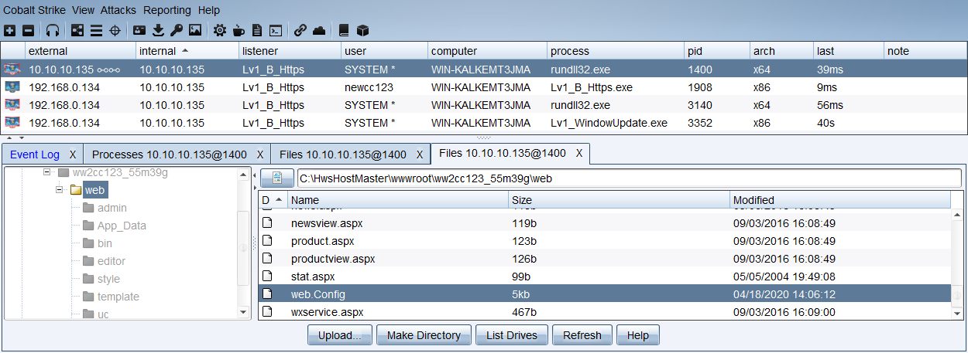Click beacon icon for pid 3140 session
This screenshot has width=968, height=353.
(12, 105)
